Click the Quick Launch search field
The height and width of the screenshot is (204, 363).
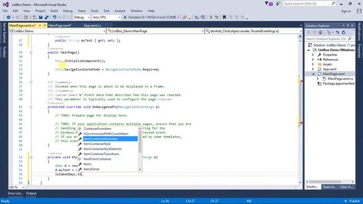point(309,4)
